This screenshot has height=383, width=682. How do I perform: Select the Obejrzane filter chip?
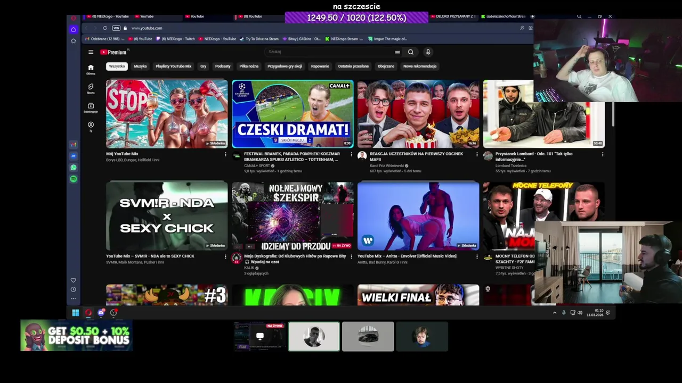386,66
